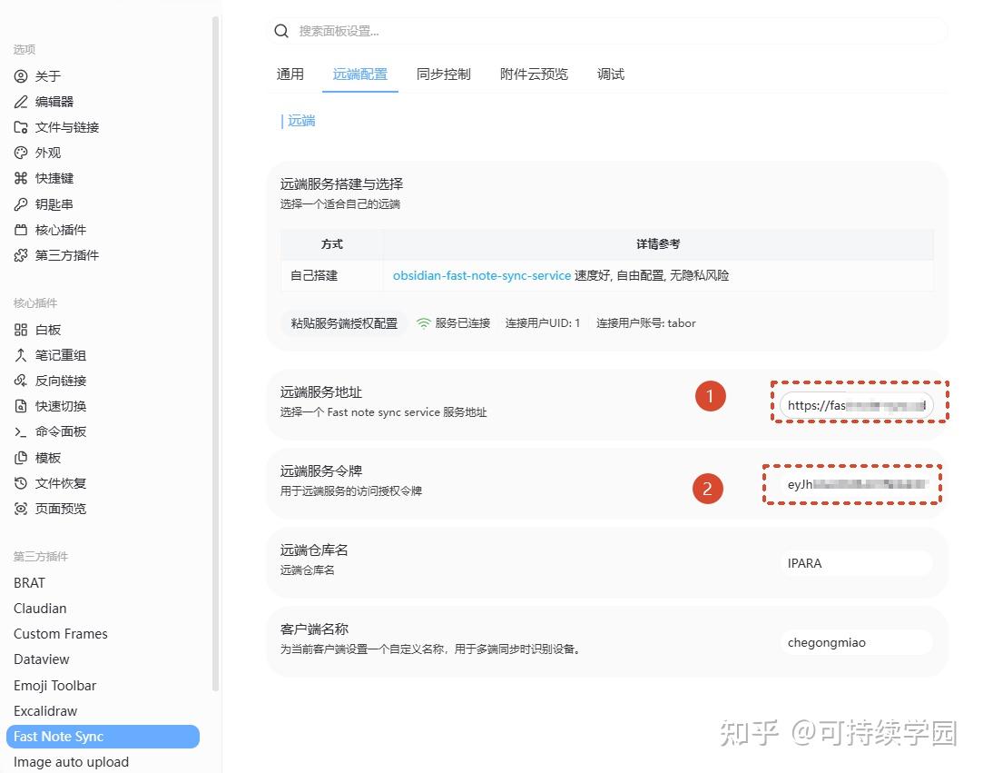Screen dimensions: 983x773
Task: Click the search magnifier icon
Action: click(281, 31)
